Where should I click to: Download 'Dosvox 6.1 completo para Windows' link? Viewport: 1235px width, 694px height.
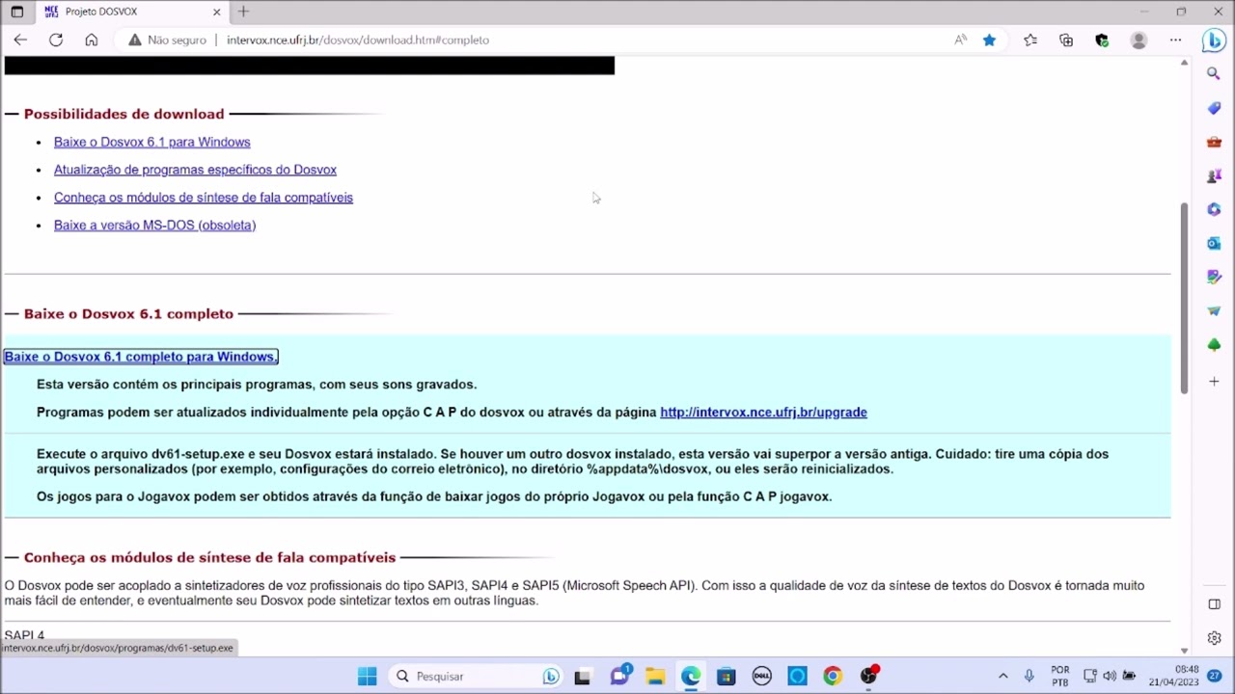pyautogui.click(x=141, y=357)
